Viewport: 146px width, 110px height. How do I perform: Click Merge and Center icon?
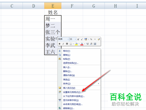[95, 44]
